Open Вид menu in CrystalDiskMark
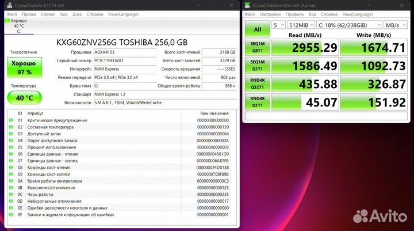This screenshot has height=231, width=414. [312, 14]
